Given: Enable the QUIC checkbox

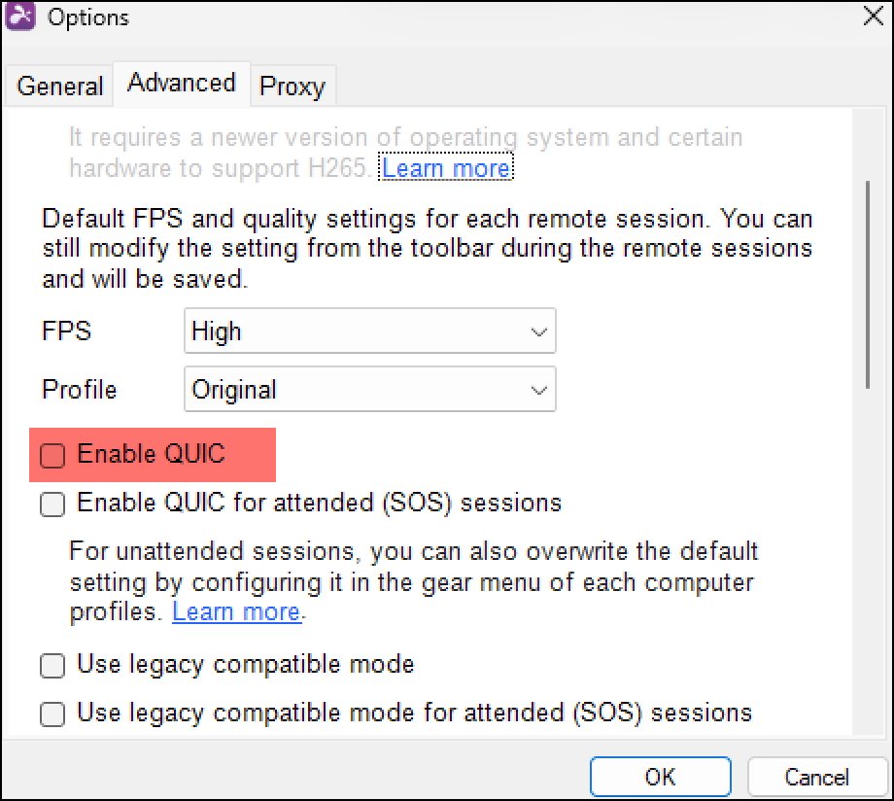Looking at the screenshot, I should coord(52,455).
